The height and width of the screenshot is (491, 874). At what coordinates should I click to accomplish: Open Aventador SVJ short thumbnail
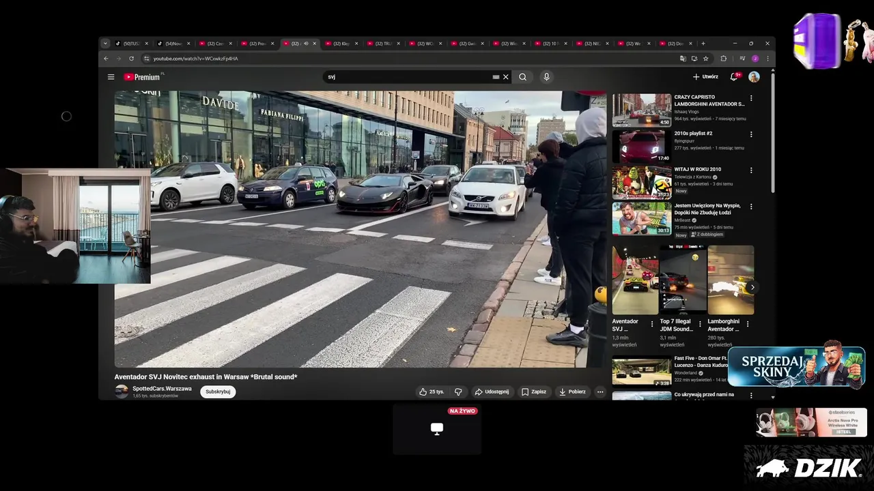click(635, 280)
